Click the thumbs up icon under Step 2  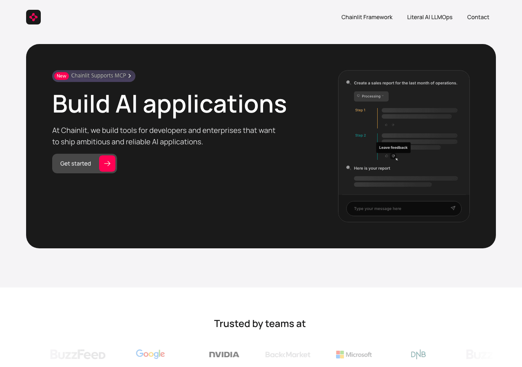(387, 156)
